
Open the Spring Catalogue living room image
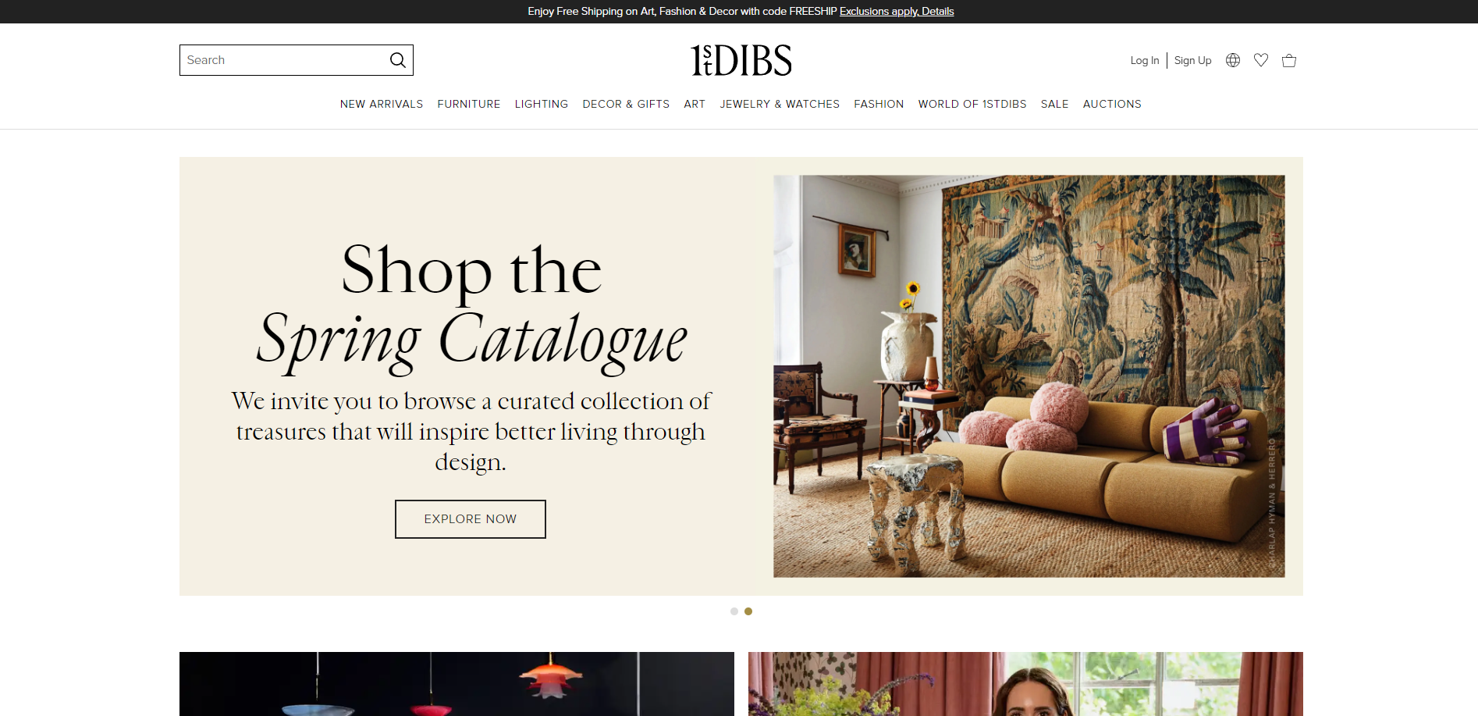coord(1029,376)
